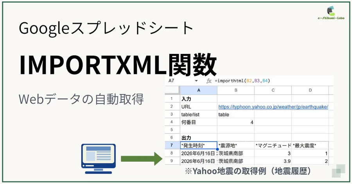The image size is (352, 184).
Task: Click 2026年6月16日 cell in row 9
Action: tap(199, 161)
